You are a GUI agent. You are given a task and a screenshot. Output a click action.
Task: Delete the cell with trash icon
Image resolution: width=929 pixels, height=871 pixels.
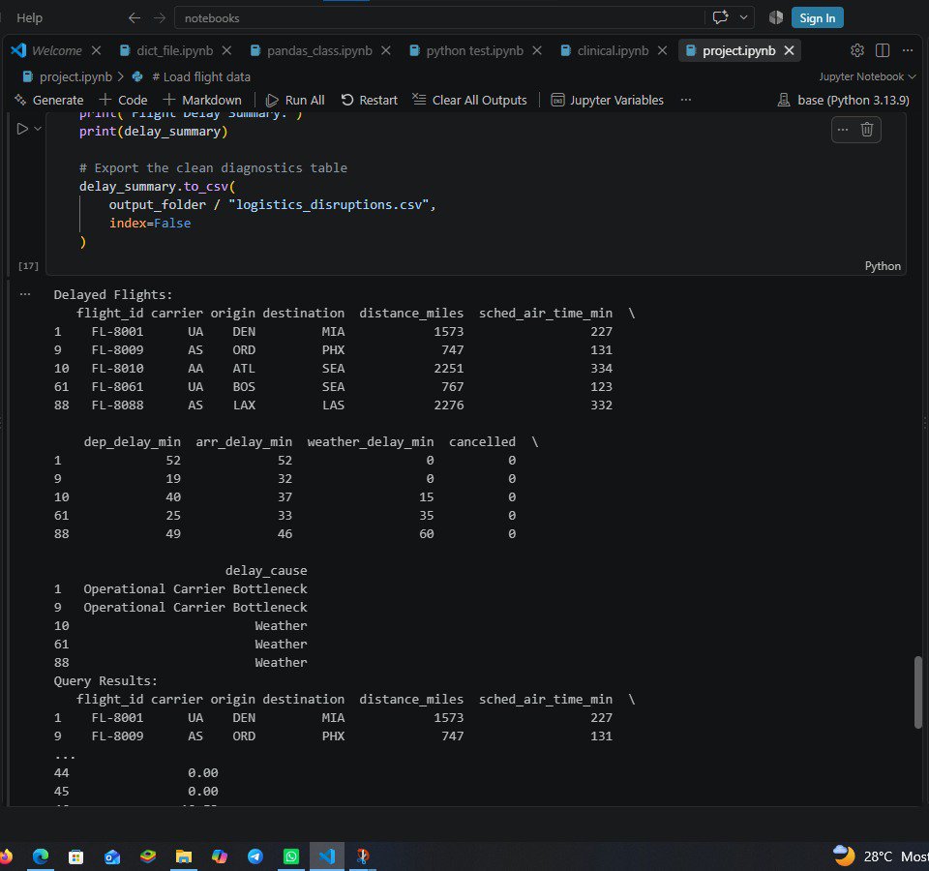point(867,129)
